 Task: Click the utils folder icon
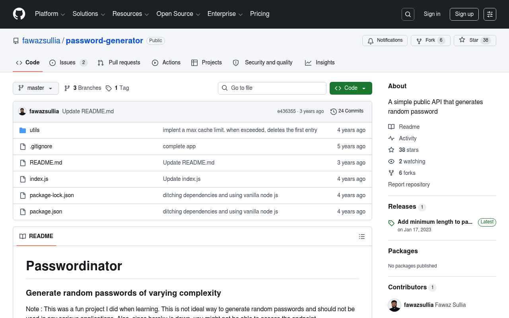click(x=23, y=130)
